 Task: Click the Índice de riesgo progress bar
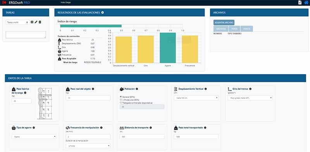click(x=121, y=26)
